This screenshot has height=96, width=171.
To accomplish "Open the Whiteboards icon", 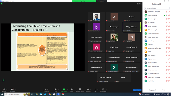I will (x=103, y=89).
